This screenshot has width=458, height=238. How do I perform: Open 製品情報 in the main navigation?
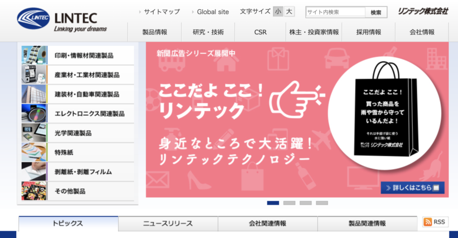(155, 32)
